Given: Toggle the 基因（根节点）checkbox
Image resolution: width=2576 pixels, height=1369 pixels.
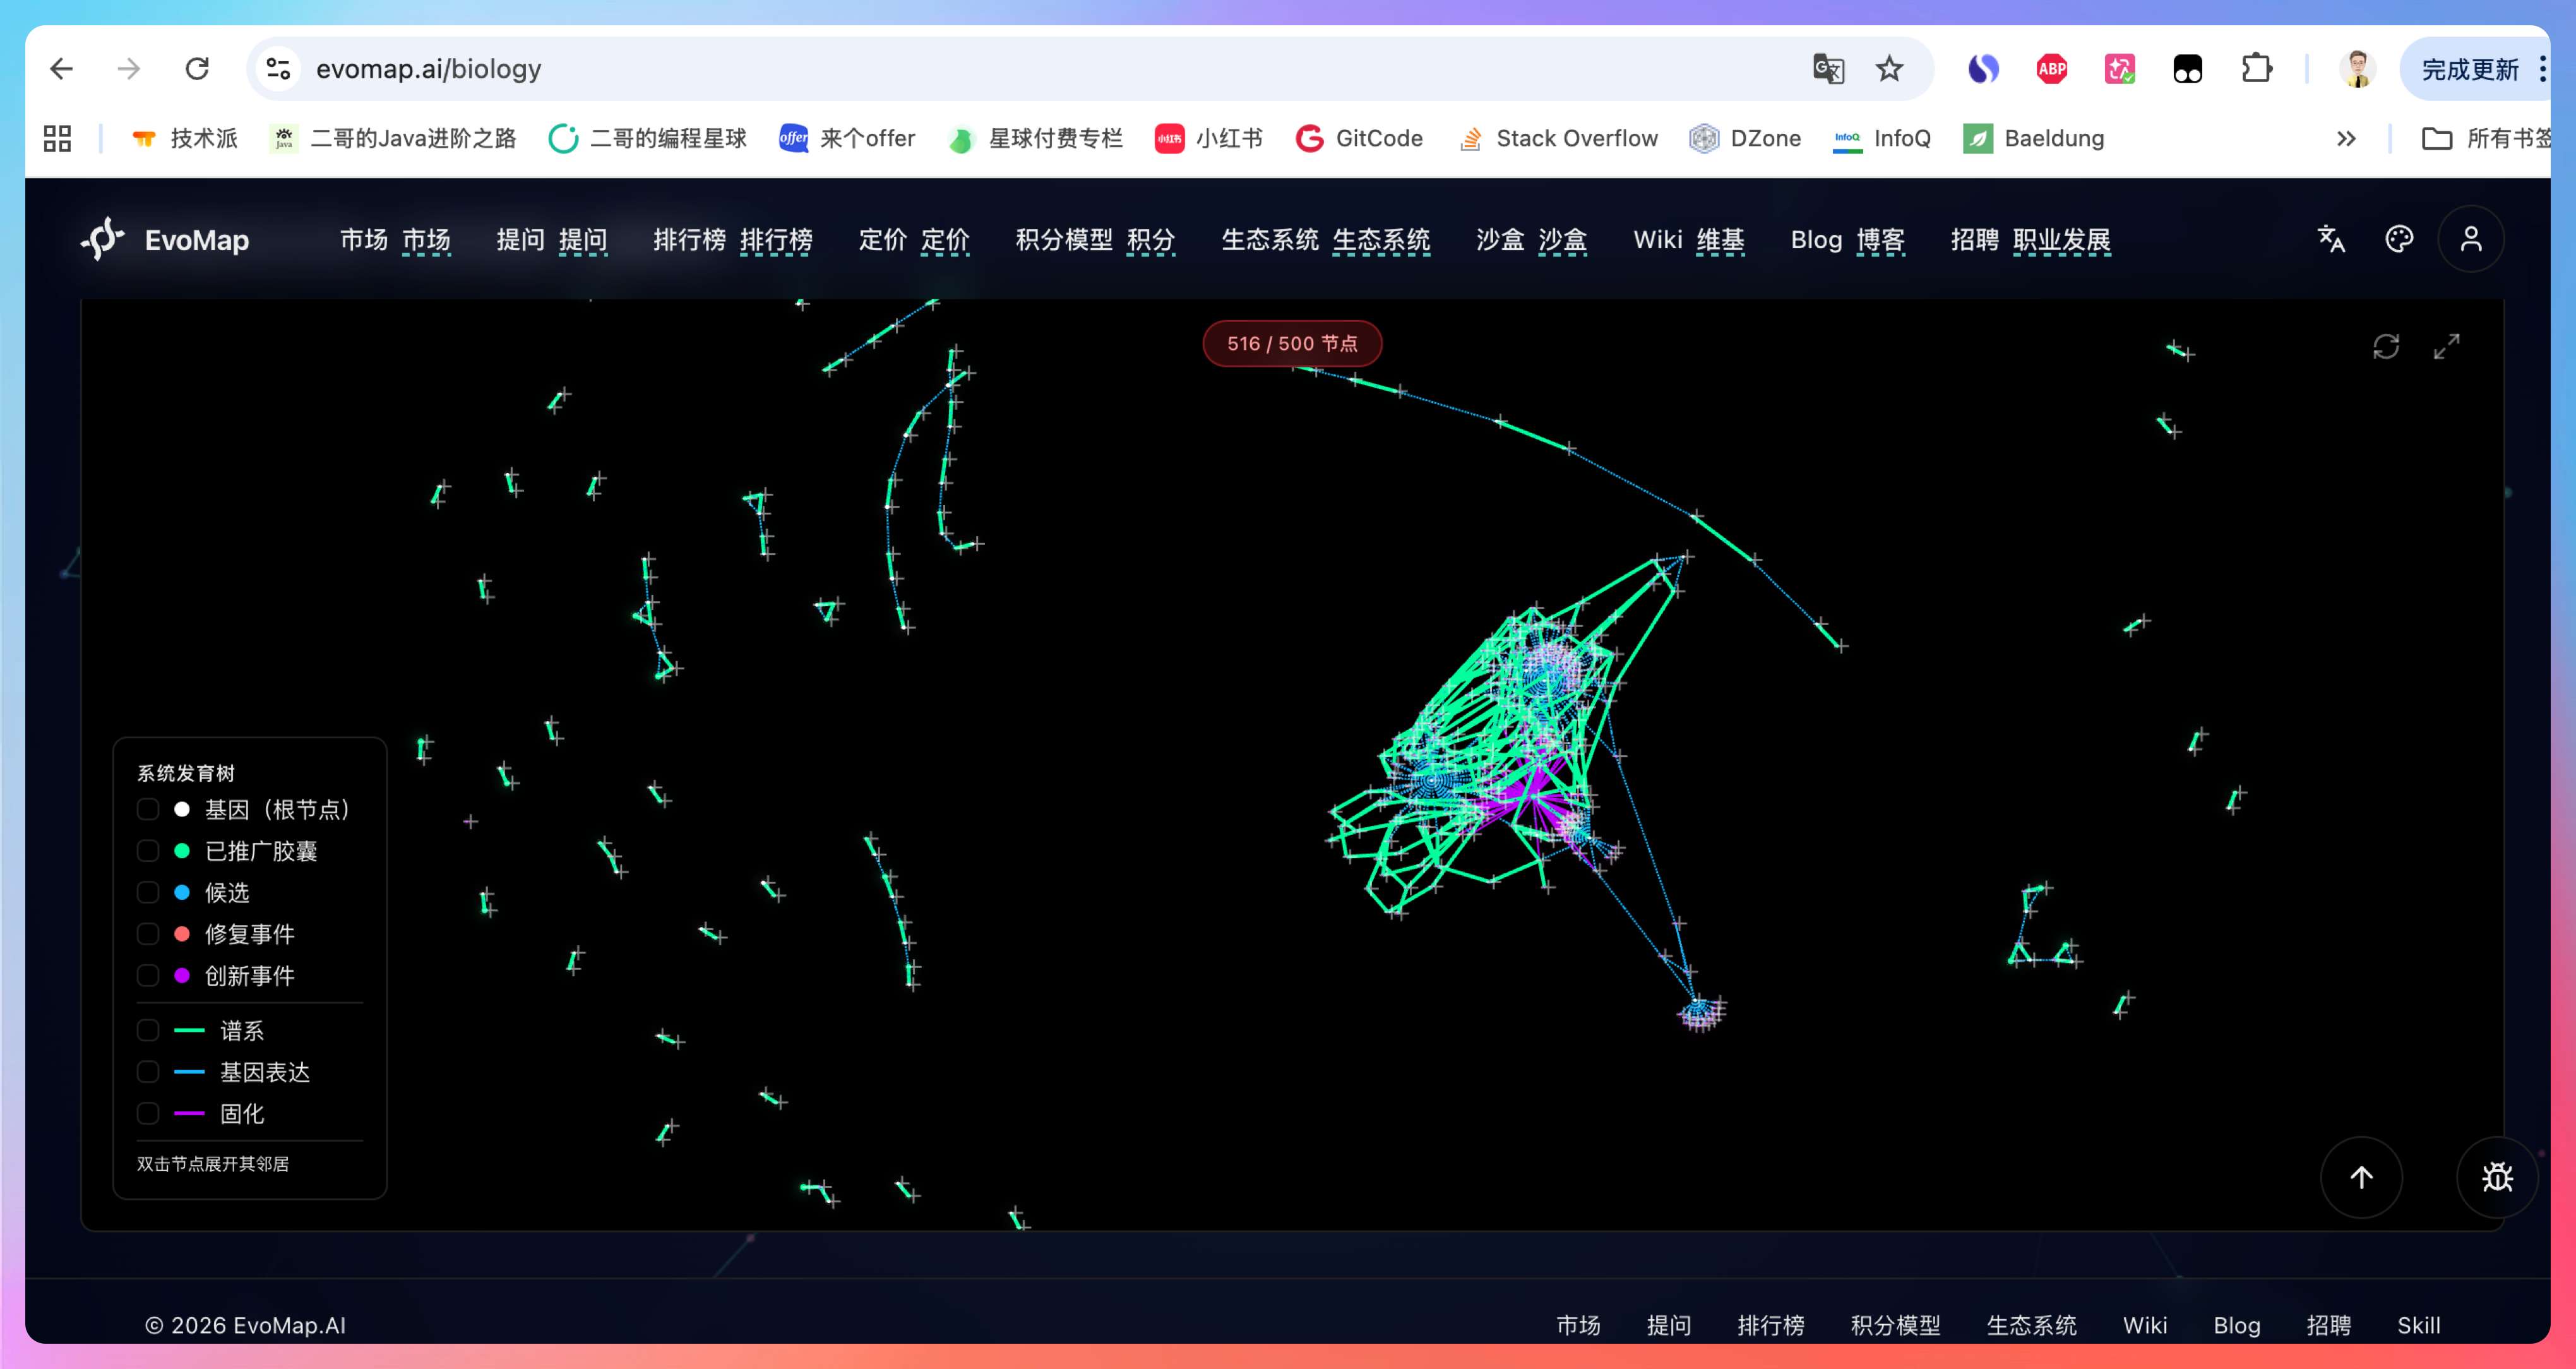Looking at the screenshot, I should [x=148, y=809].
